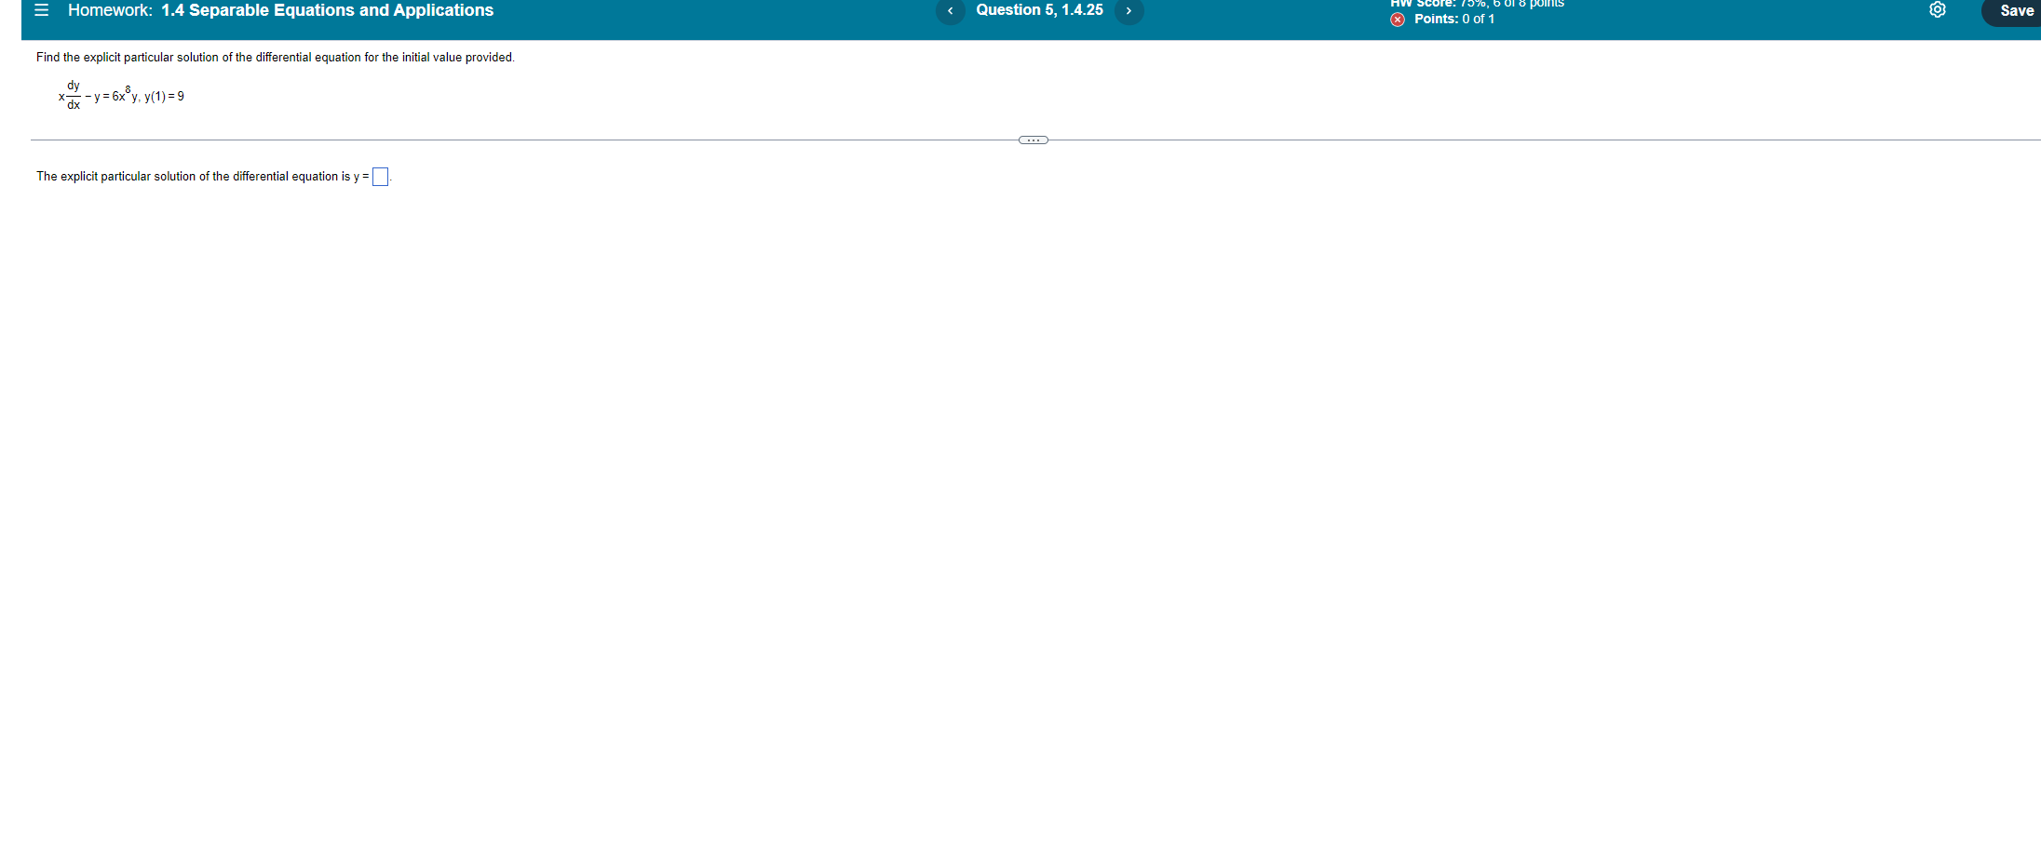Click the HW Score text
Viewport: 2041px width, 853px height.
pos(1477,4)
